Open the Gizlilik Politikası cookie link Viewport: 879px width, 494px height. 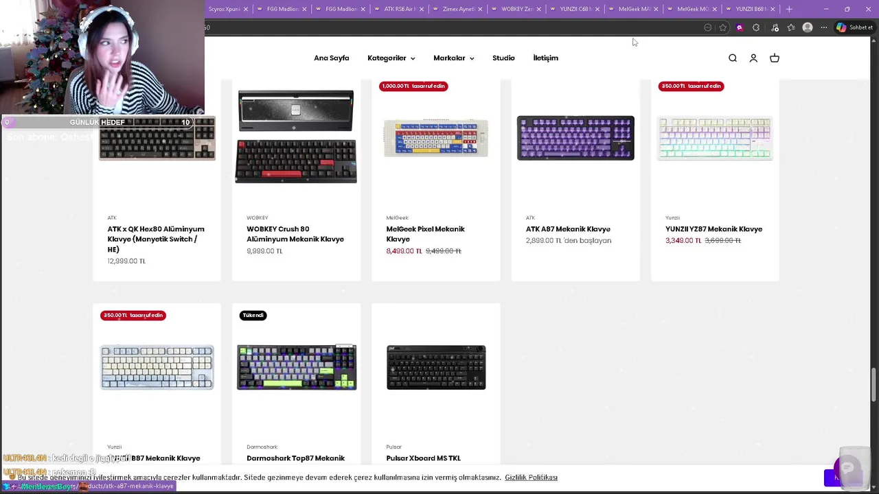click(x=531, y=478)
